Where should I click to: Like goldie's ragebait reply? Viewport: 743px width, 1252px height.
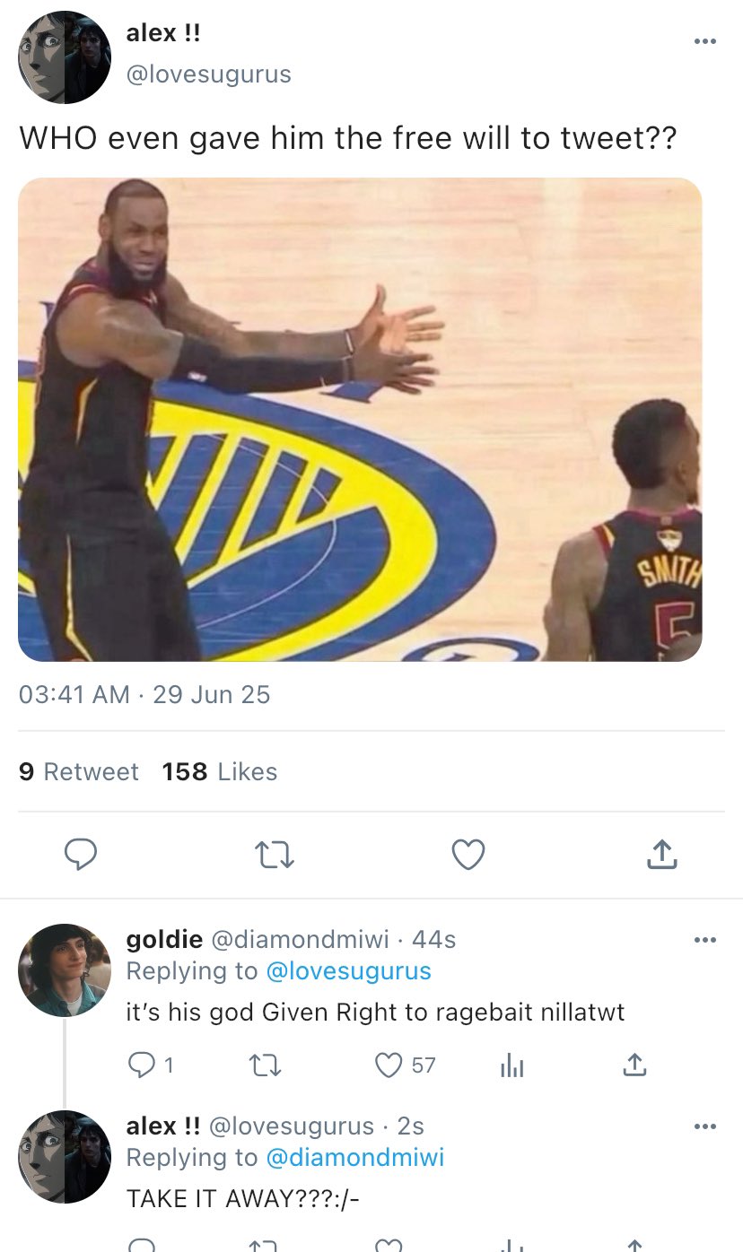coord(389,1065)
